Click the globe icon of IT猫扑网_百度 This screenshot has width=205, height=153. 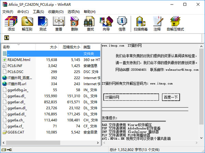[x=4, y=78]
